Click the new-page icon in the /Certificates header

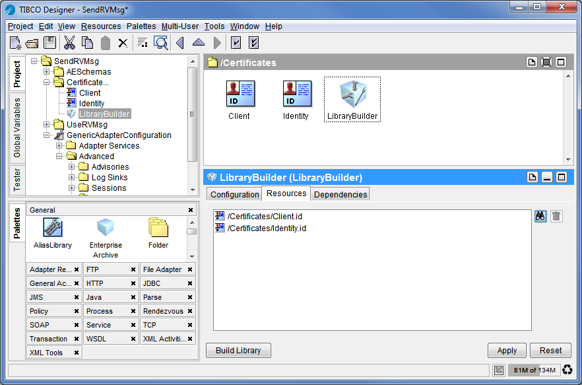pos(532,63)
